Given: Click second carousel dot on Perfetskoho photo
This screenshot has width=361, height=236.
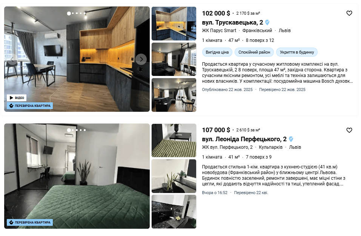Looking at the screenshot, I should click(73, 130).
